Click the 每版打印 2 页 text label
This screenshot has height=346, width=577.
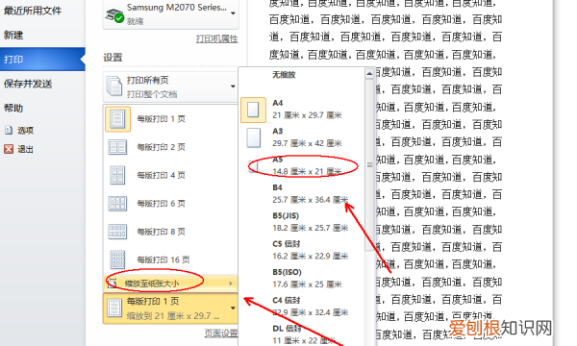pos(162,147)
